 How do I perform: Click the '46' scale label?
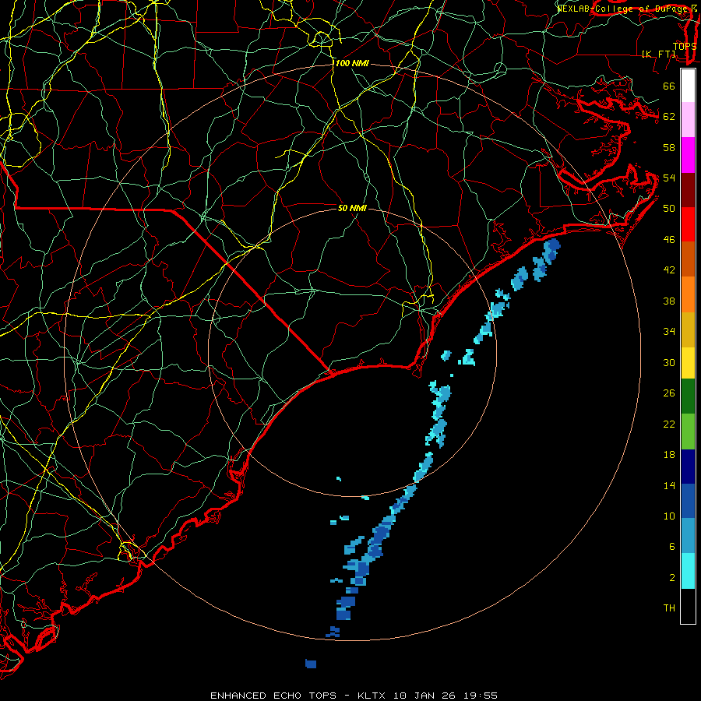[669, 240]
